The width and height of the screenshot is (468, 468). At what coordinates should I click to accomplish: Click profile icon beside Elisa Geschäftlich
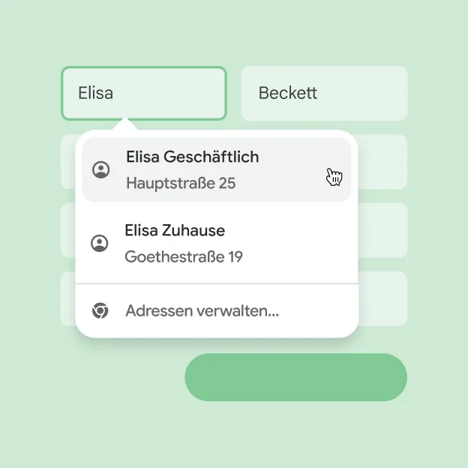pos(100,170)
